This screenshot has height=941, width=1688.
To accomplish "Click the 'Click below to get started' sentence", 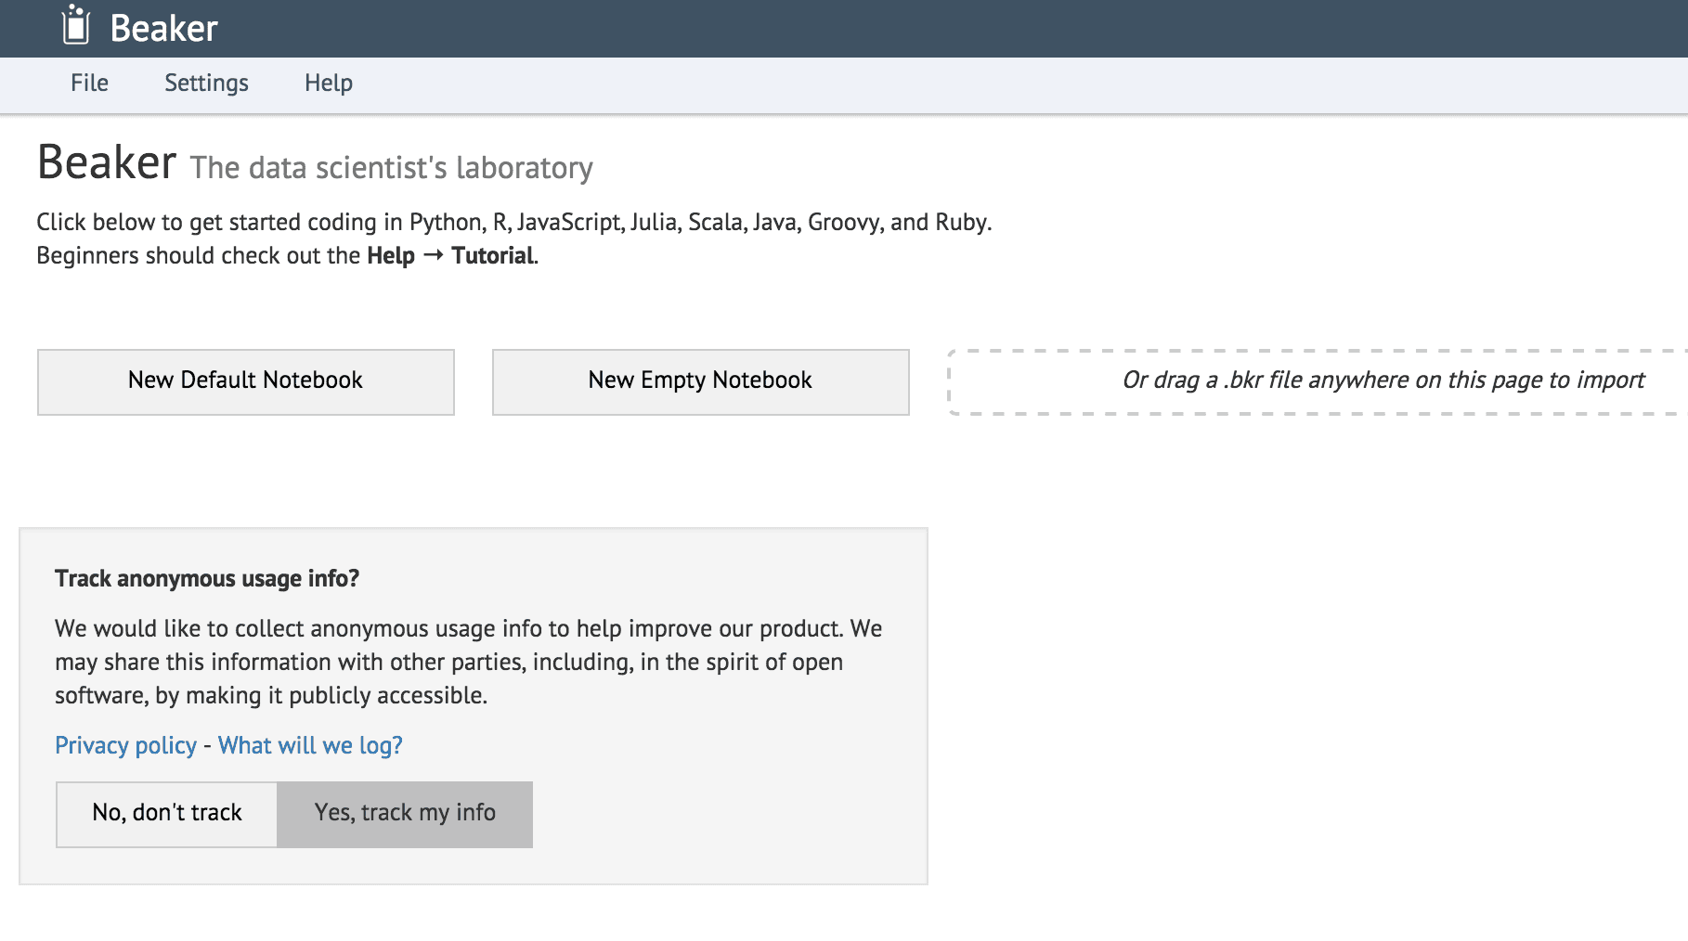I will pyautogui.click(x=514, y=223).
